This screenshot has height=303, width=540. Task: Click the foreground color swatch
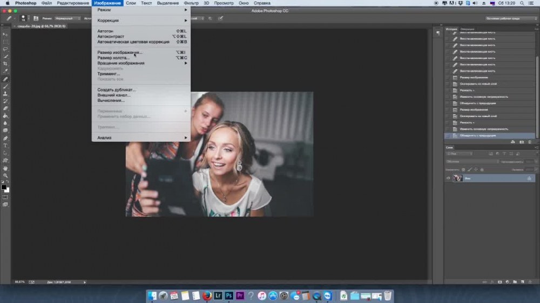(x=3, y=187)
